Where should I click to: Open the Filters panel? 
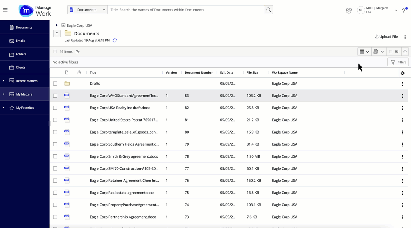click(398, 62)
